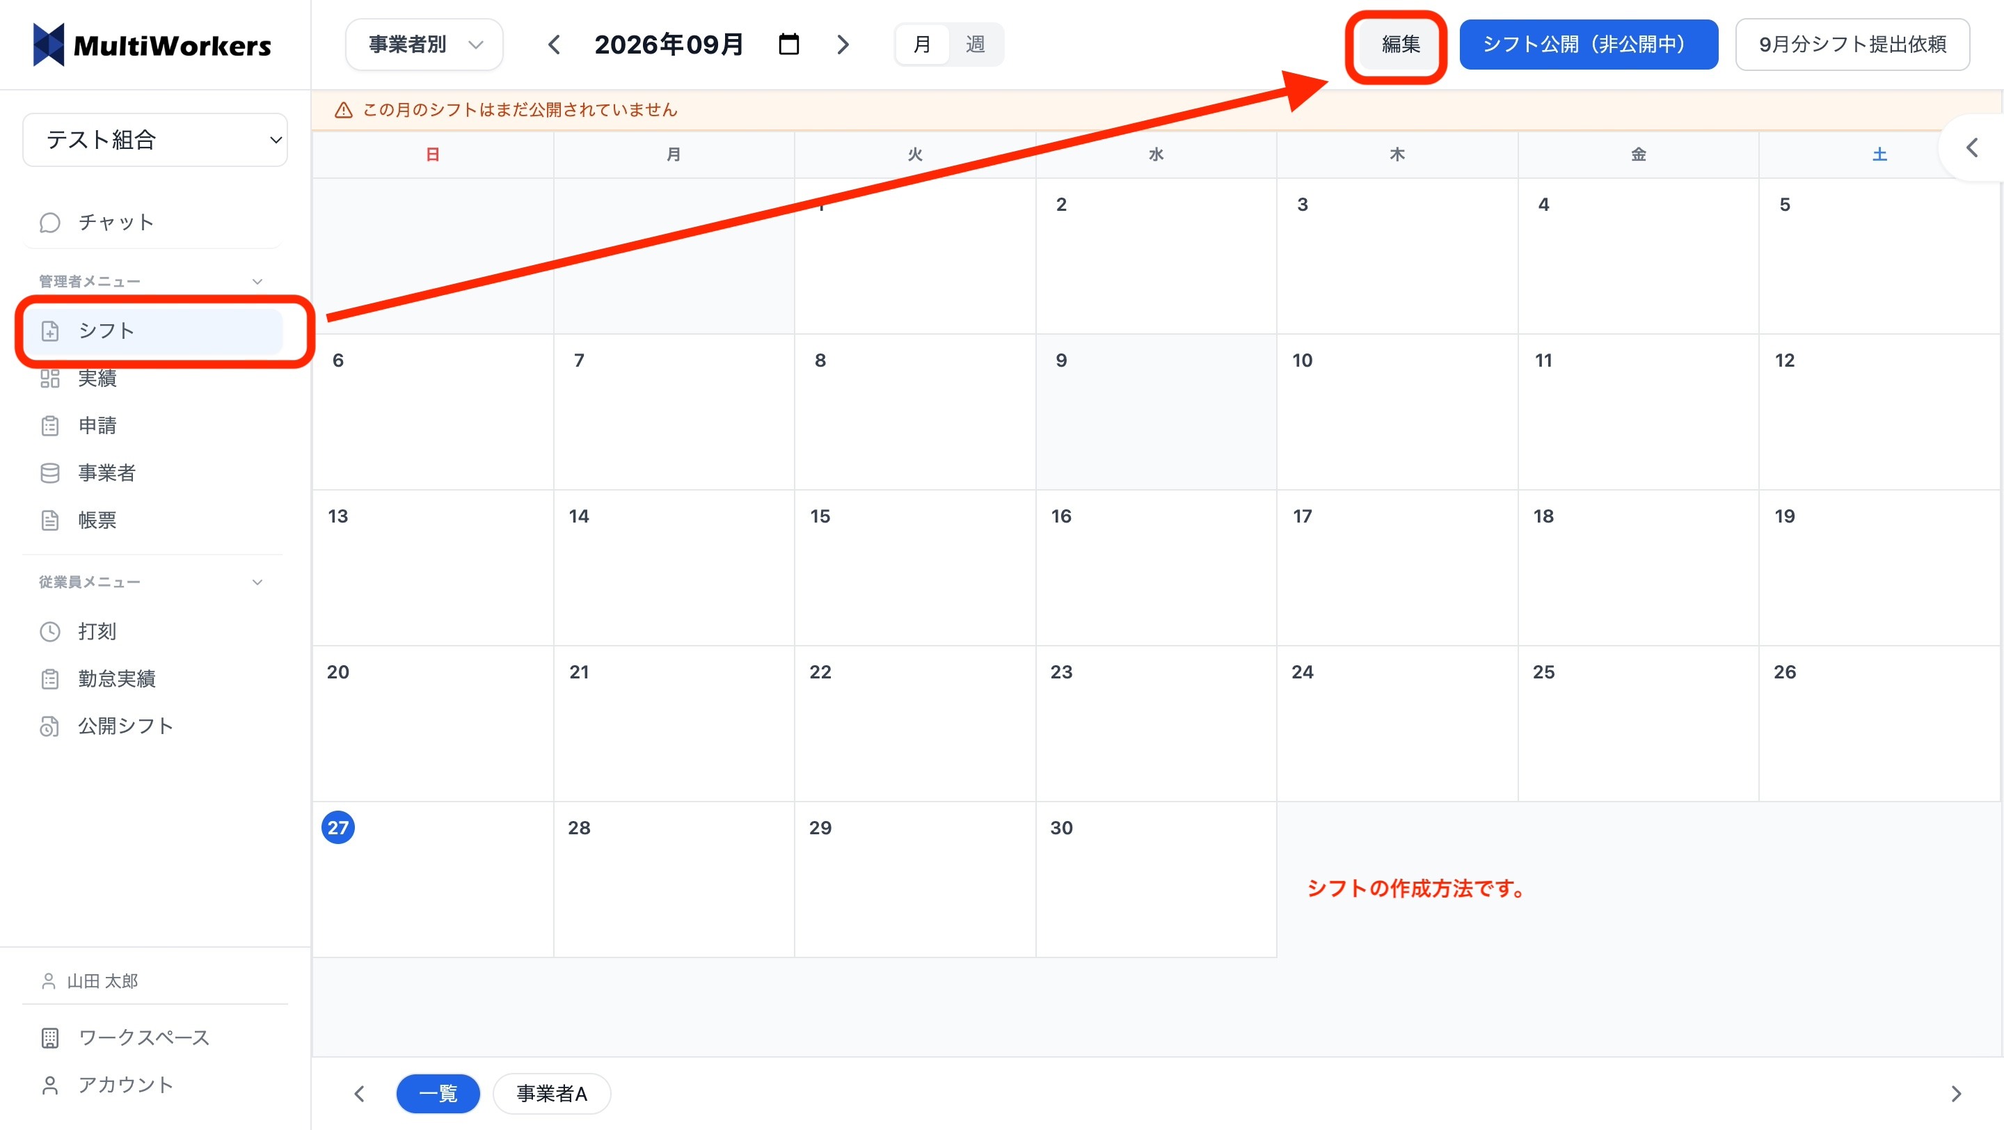
Task: Open the 打刻 menu item
Action: [152, 632]
